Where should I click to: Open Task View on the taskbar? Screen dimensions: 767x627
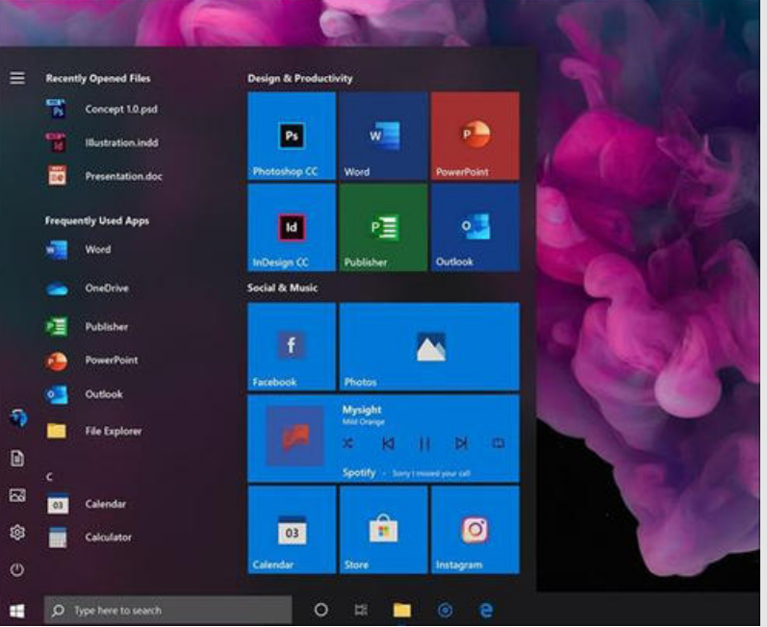pos(361,610)
